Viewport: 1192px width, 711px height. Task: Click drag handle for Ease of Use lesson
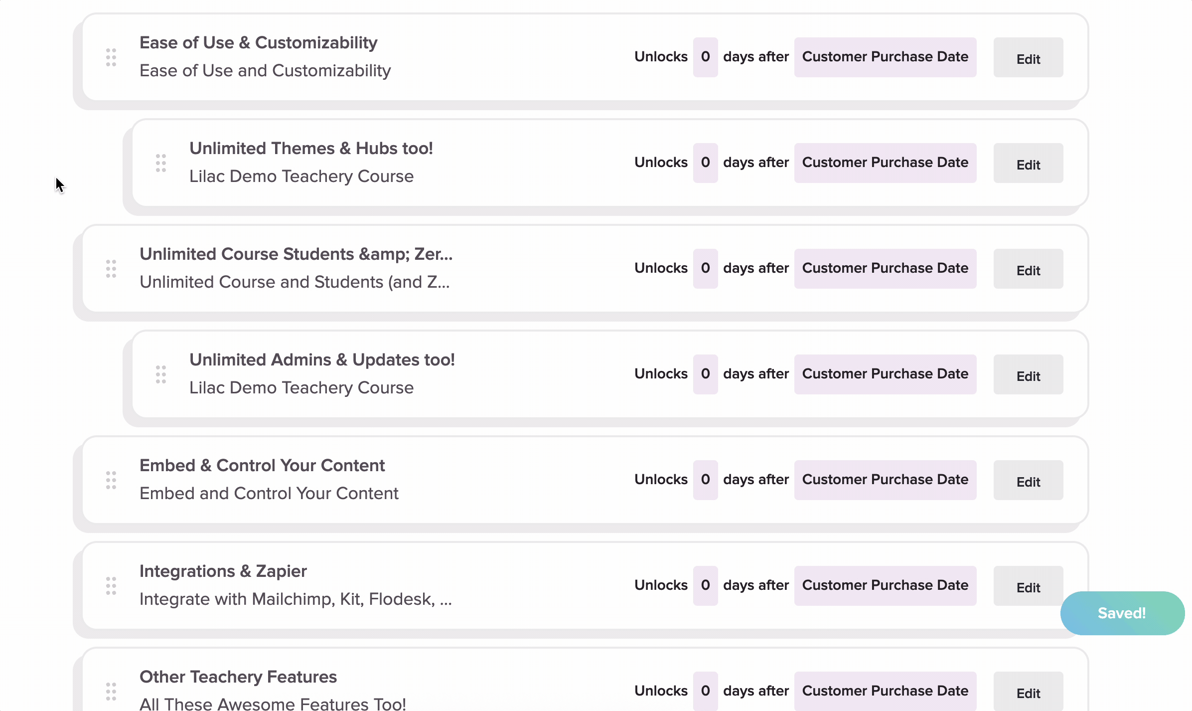111,57
